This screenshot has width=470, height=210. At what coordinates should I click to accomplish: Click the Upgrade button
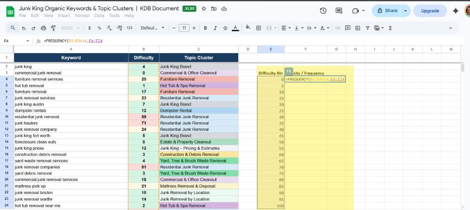coord(430,11)
